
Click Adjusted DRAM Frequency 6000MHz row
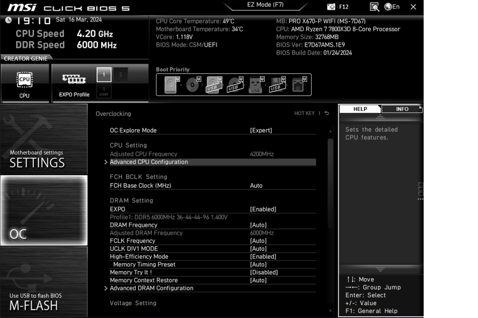[x=213, y=233]
